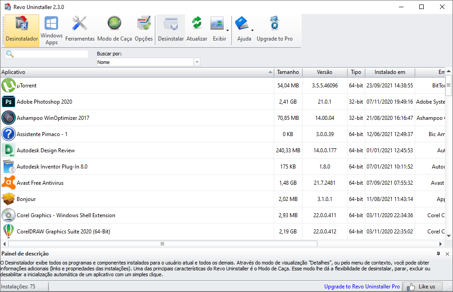Sort list by Instalado em column

point(390,72)
